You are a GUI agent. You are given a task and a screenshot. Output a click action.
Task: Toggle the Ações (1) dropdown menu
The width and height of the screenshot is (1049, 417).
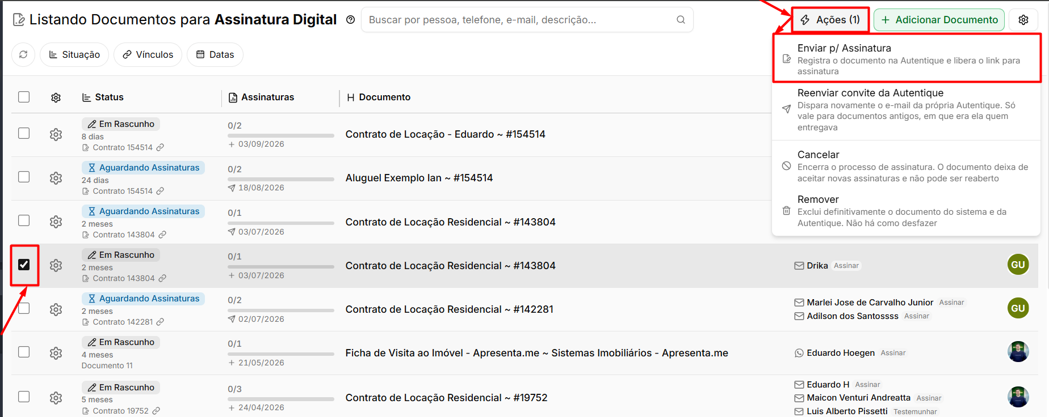tap(830, 20)
